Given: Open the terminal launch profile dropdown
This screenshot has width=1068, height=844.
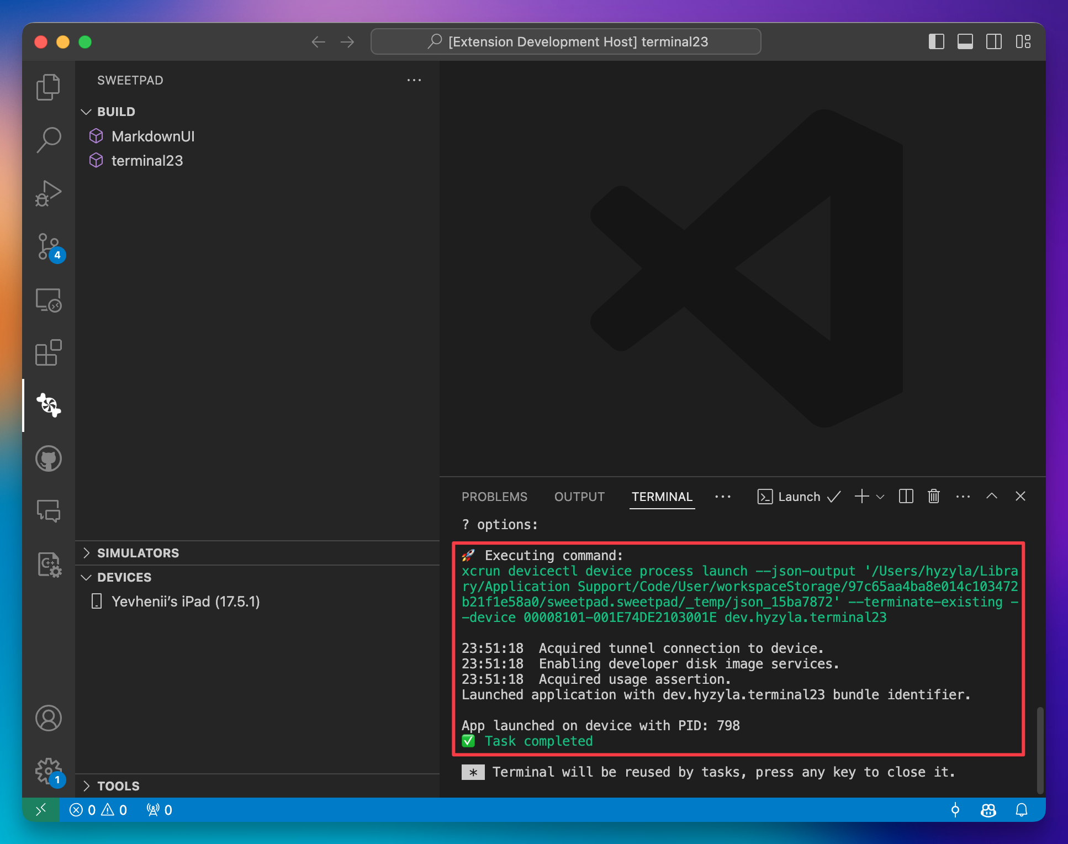Looking at the screenshot, I should point(880,496).
